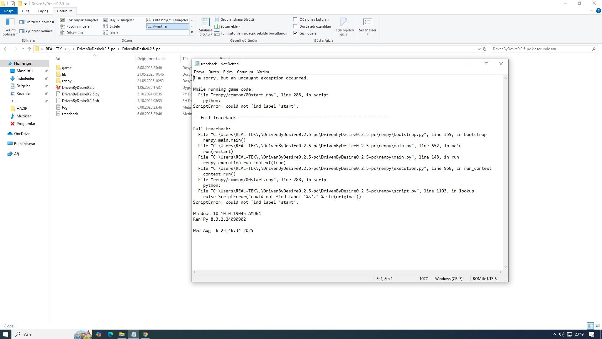The height and width of the screenshot is (339, 602).
Task: Open the DrivenByDesire0.2.5 application file
Action: coord(78,88)
